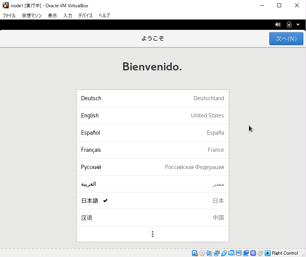Choose Français from the language list
Image resolution: width=306 pixels, height=257 pixels.
click(x=153, y=150)
